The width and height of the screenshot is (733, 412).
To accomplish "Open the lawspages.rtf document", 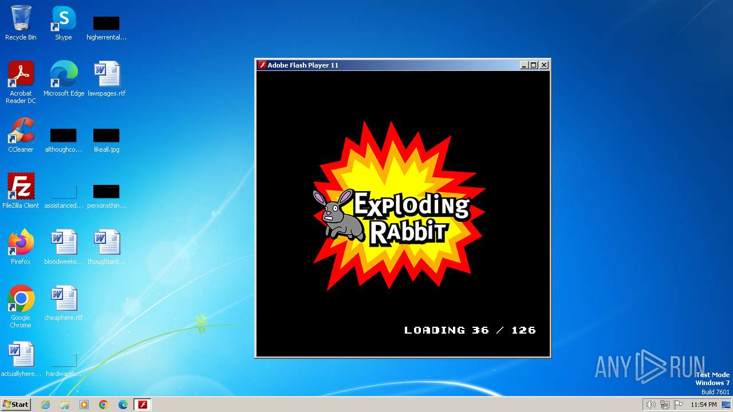I will (x=107, y=78).
